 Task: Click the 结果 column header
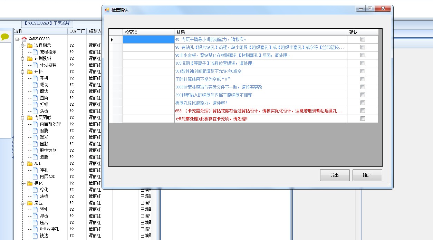pyautogui.click(x=261, y=32)
